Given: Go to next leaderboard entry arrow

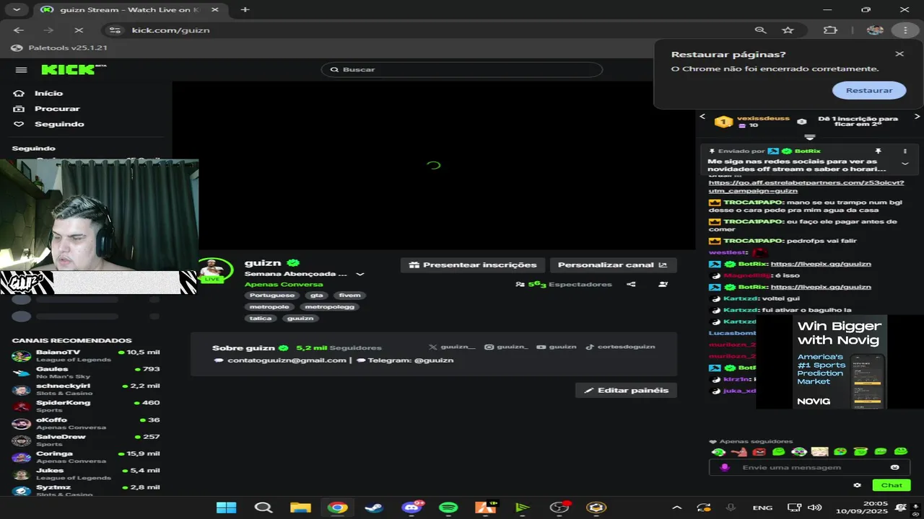Looking at the screenshot, I should click(918, 117).
